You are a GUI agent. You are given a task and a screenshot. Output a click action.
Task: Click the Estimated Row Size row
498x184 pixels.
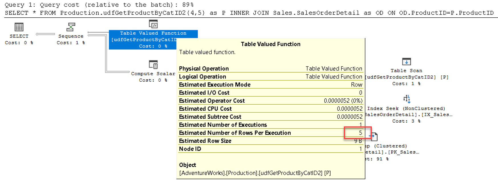point(270,141)
